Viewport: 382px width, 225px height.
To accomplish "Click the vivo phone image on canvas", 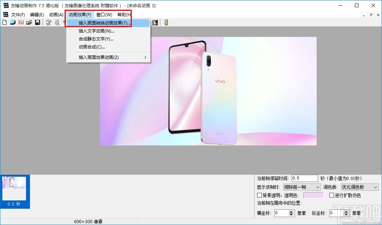I will click(208, 91).
